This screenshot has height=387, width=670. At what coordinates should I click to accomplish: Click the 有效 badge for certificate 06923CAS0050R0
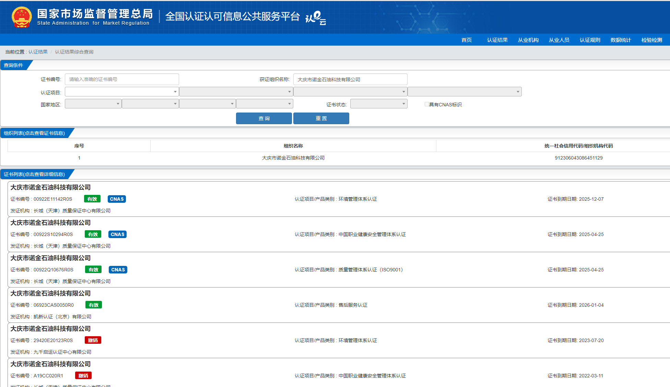point(94,305)
